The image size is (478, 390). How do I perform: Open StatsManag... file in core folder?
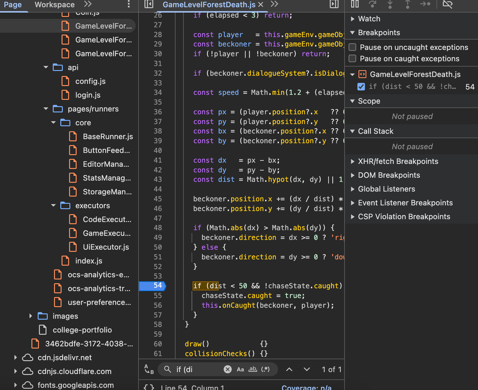pyautogui.click(x=107, y=178)
